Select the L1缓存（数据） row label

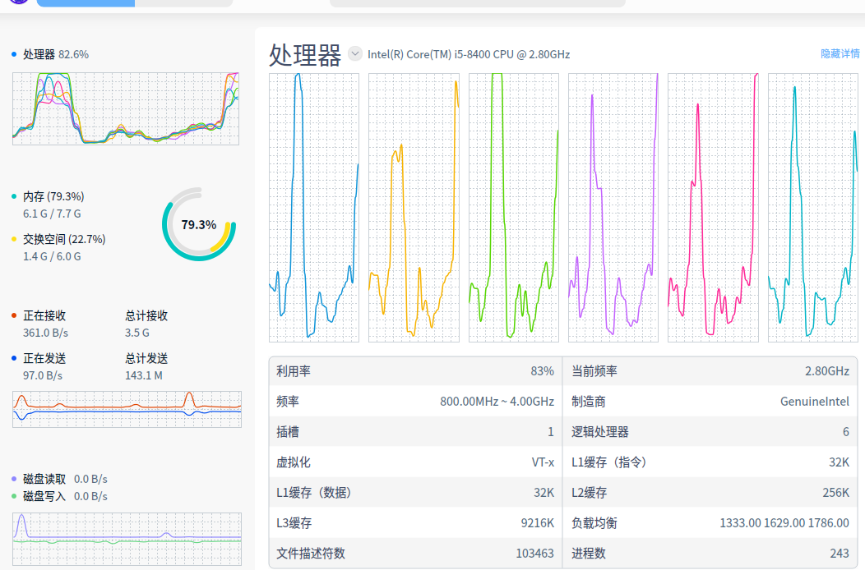pyautogui.click(x=314, y=492)
